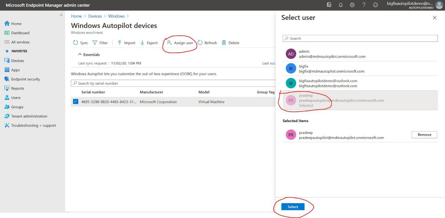Sort by Manufacturer column header
Image resolution: width=445 pixels, height=218 pixels.
pos(151,92)
